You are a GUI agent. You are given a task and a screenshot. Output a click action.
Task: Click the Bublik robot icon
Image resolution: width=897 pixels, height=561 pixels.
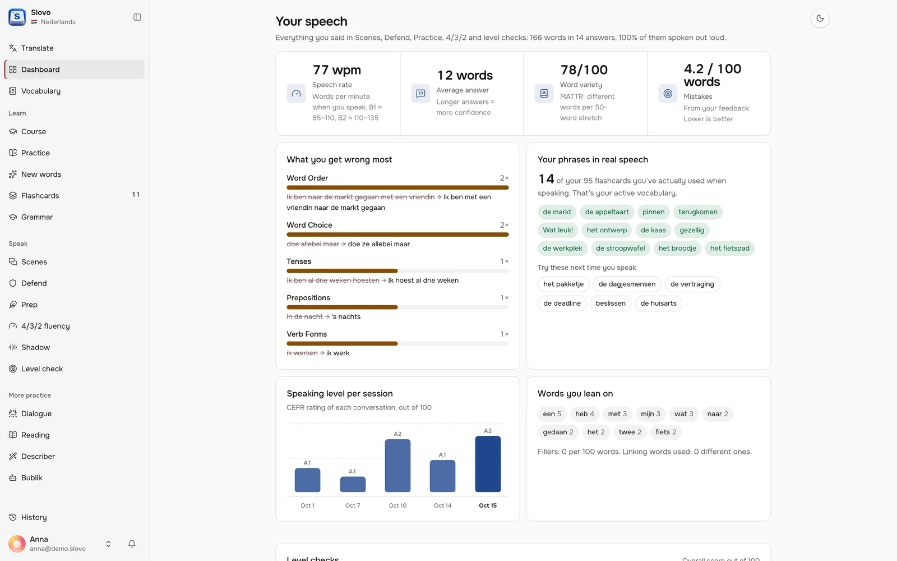point(13,477)
